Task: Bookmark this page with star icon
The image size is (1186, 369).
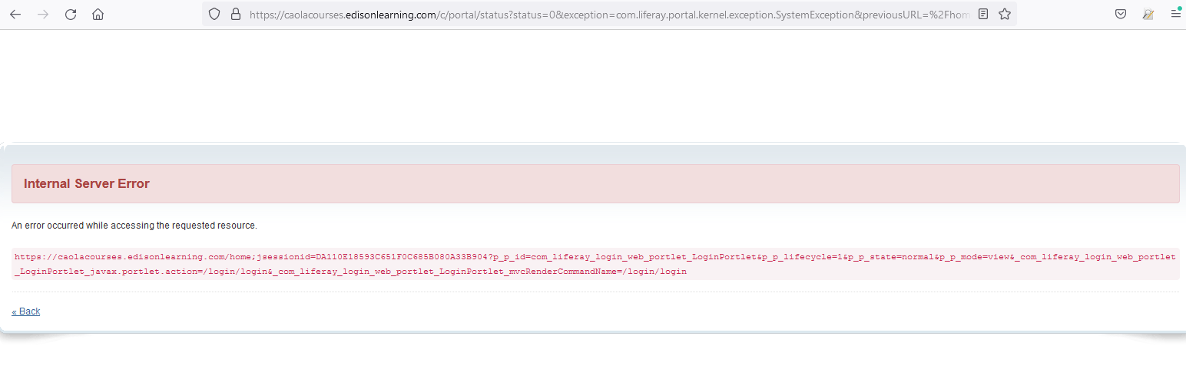Action: pos(1005,14)
